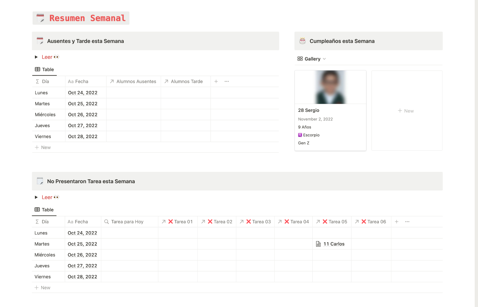The image size is (478, 307).
Task: Open the Alumnos Ausentes column header menu
Action: tap(134, 81)
